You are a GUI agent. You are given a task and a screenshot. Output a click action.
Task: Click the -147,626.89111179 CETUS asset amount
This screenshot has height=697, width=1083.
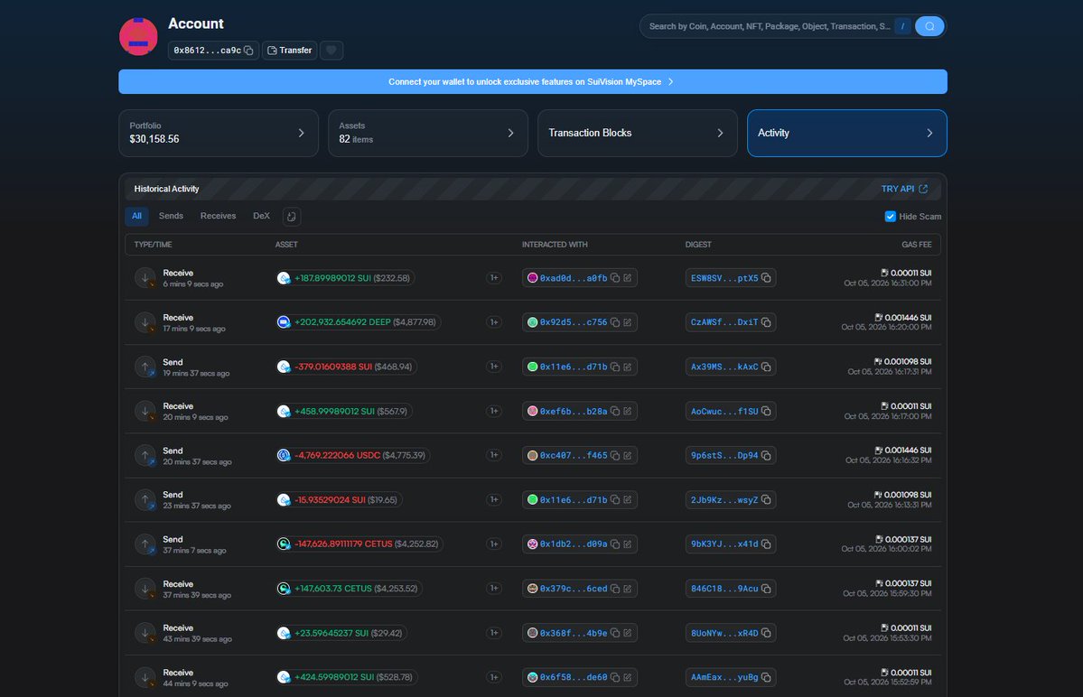(x=343, y=544)
